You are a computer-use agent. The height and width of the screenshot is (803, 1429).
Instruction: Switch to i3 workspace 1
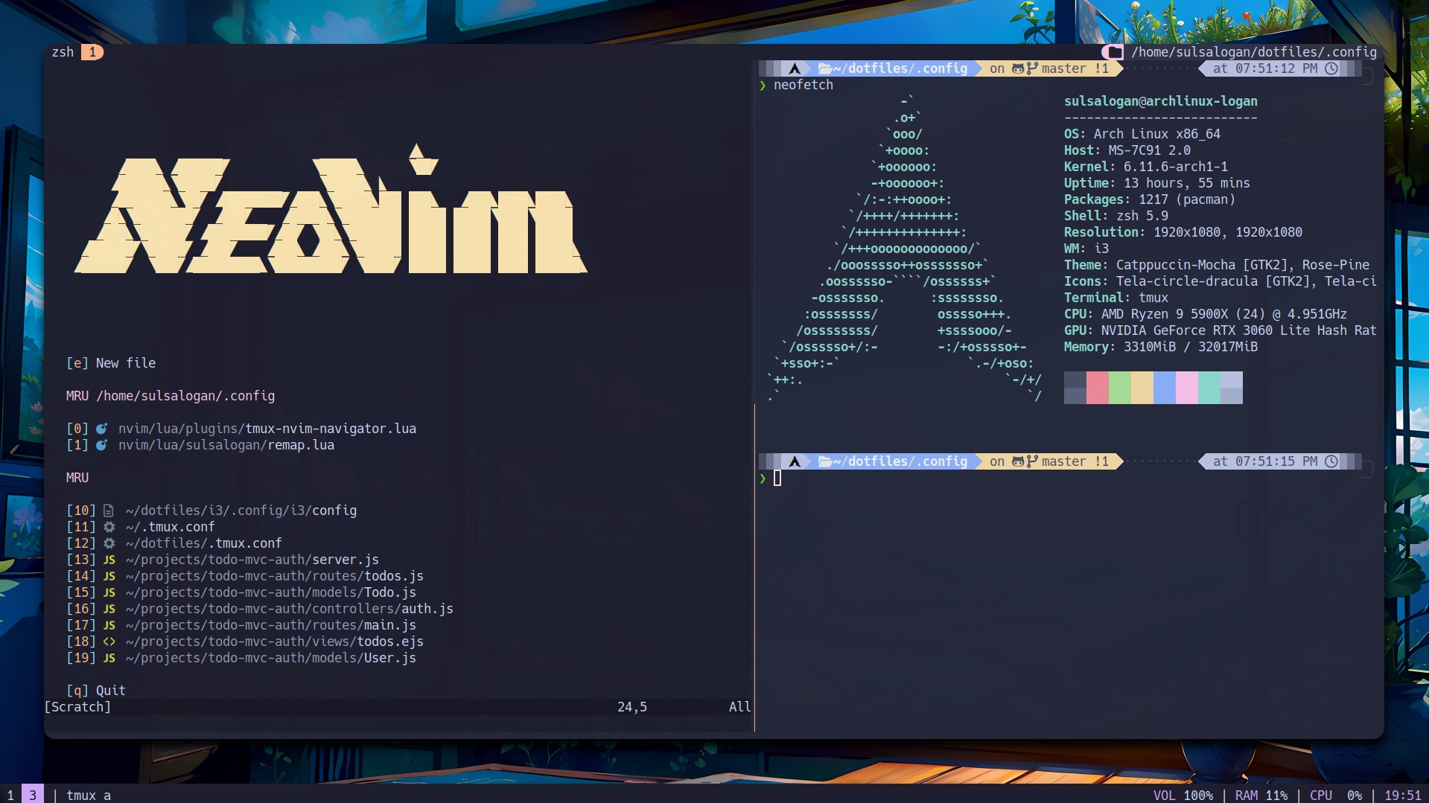tap(10, 795)
